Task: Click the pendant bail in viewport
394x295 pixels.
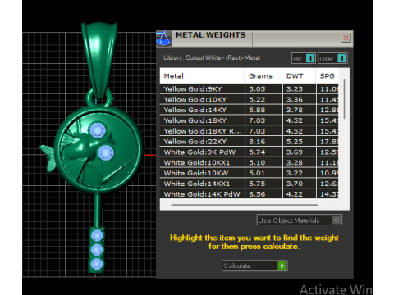Action: click(99, 59)
